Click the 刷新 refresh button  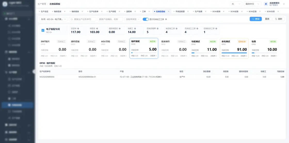point(278,19)
